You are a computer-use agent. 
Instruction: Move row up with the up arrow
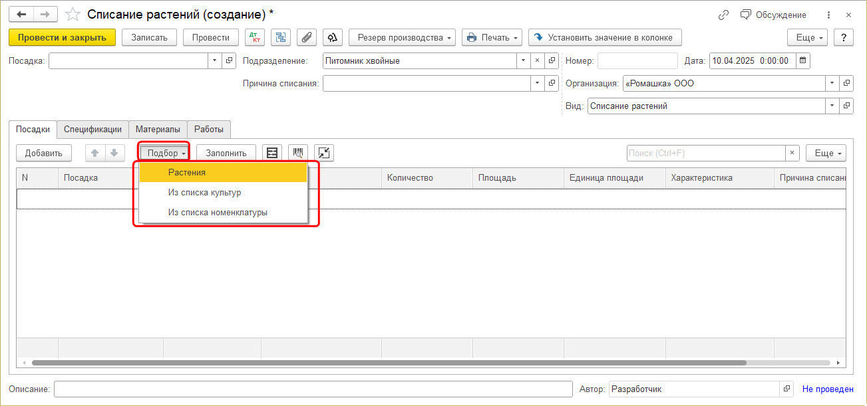[x=94, y=153]
